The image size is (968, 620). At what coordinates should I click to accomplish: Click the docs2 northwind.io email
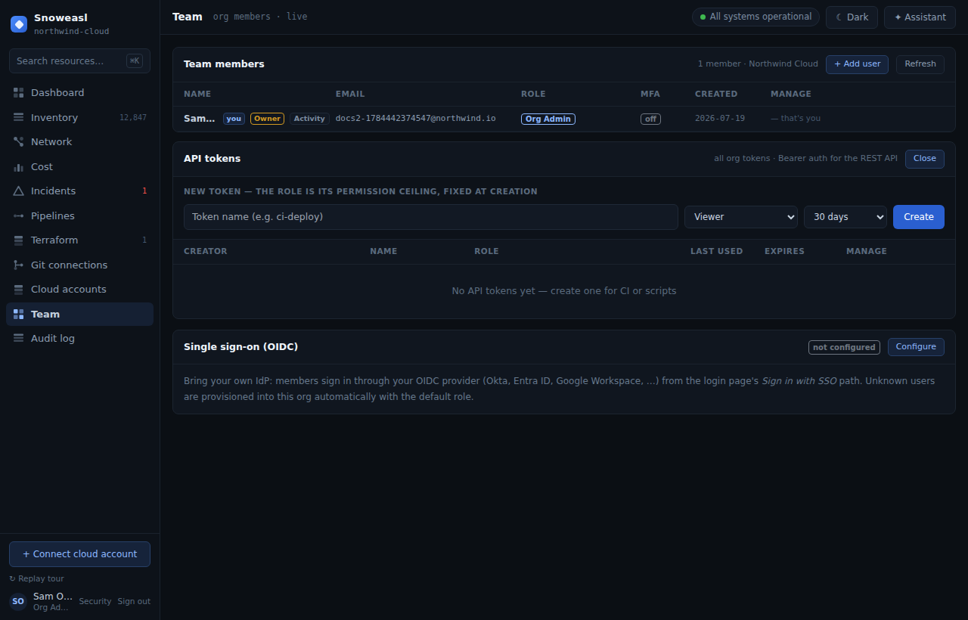pos(416,119)
